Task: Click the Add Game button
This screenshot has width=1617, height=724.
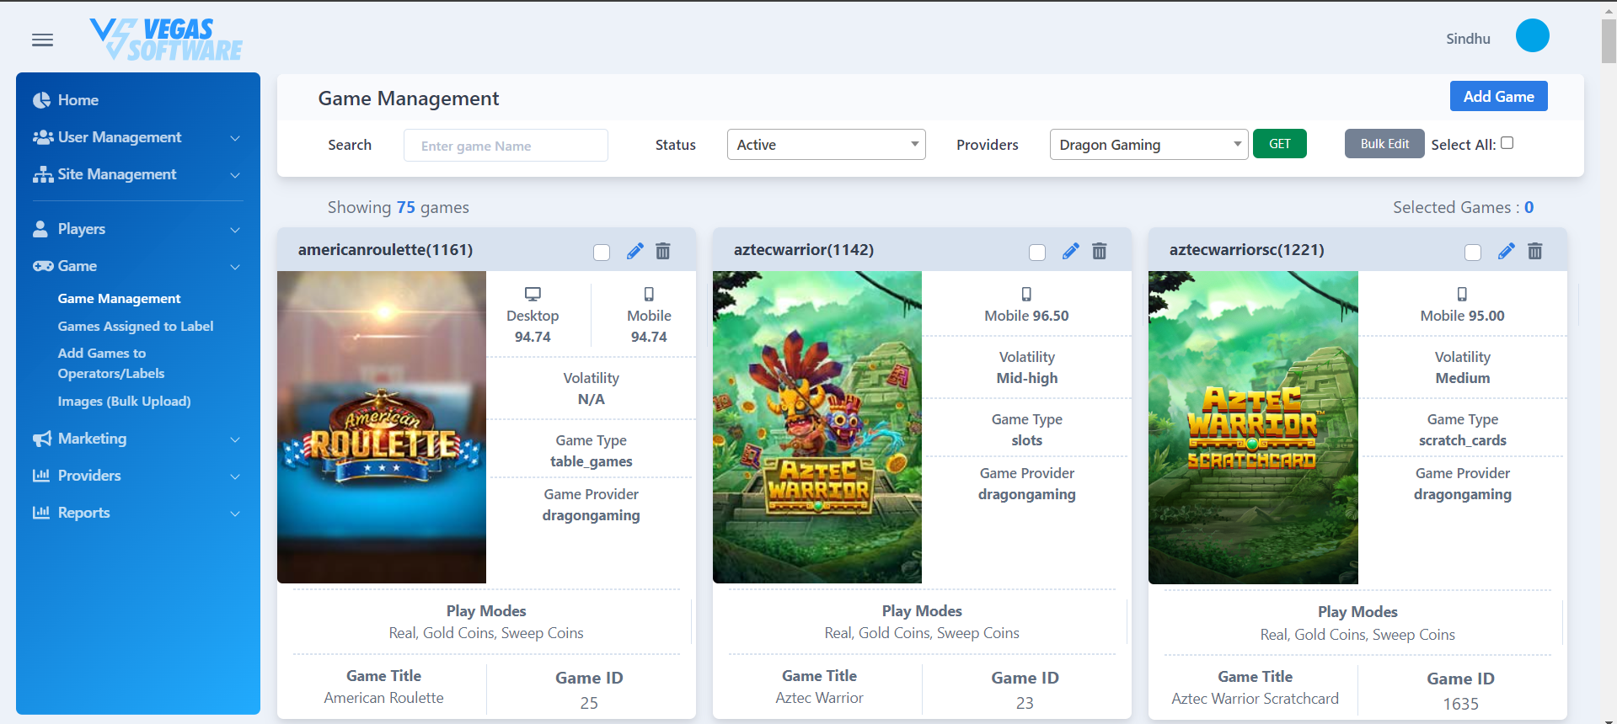Action: click(x=1498, y=96)
